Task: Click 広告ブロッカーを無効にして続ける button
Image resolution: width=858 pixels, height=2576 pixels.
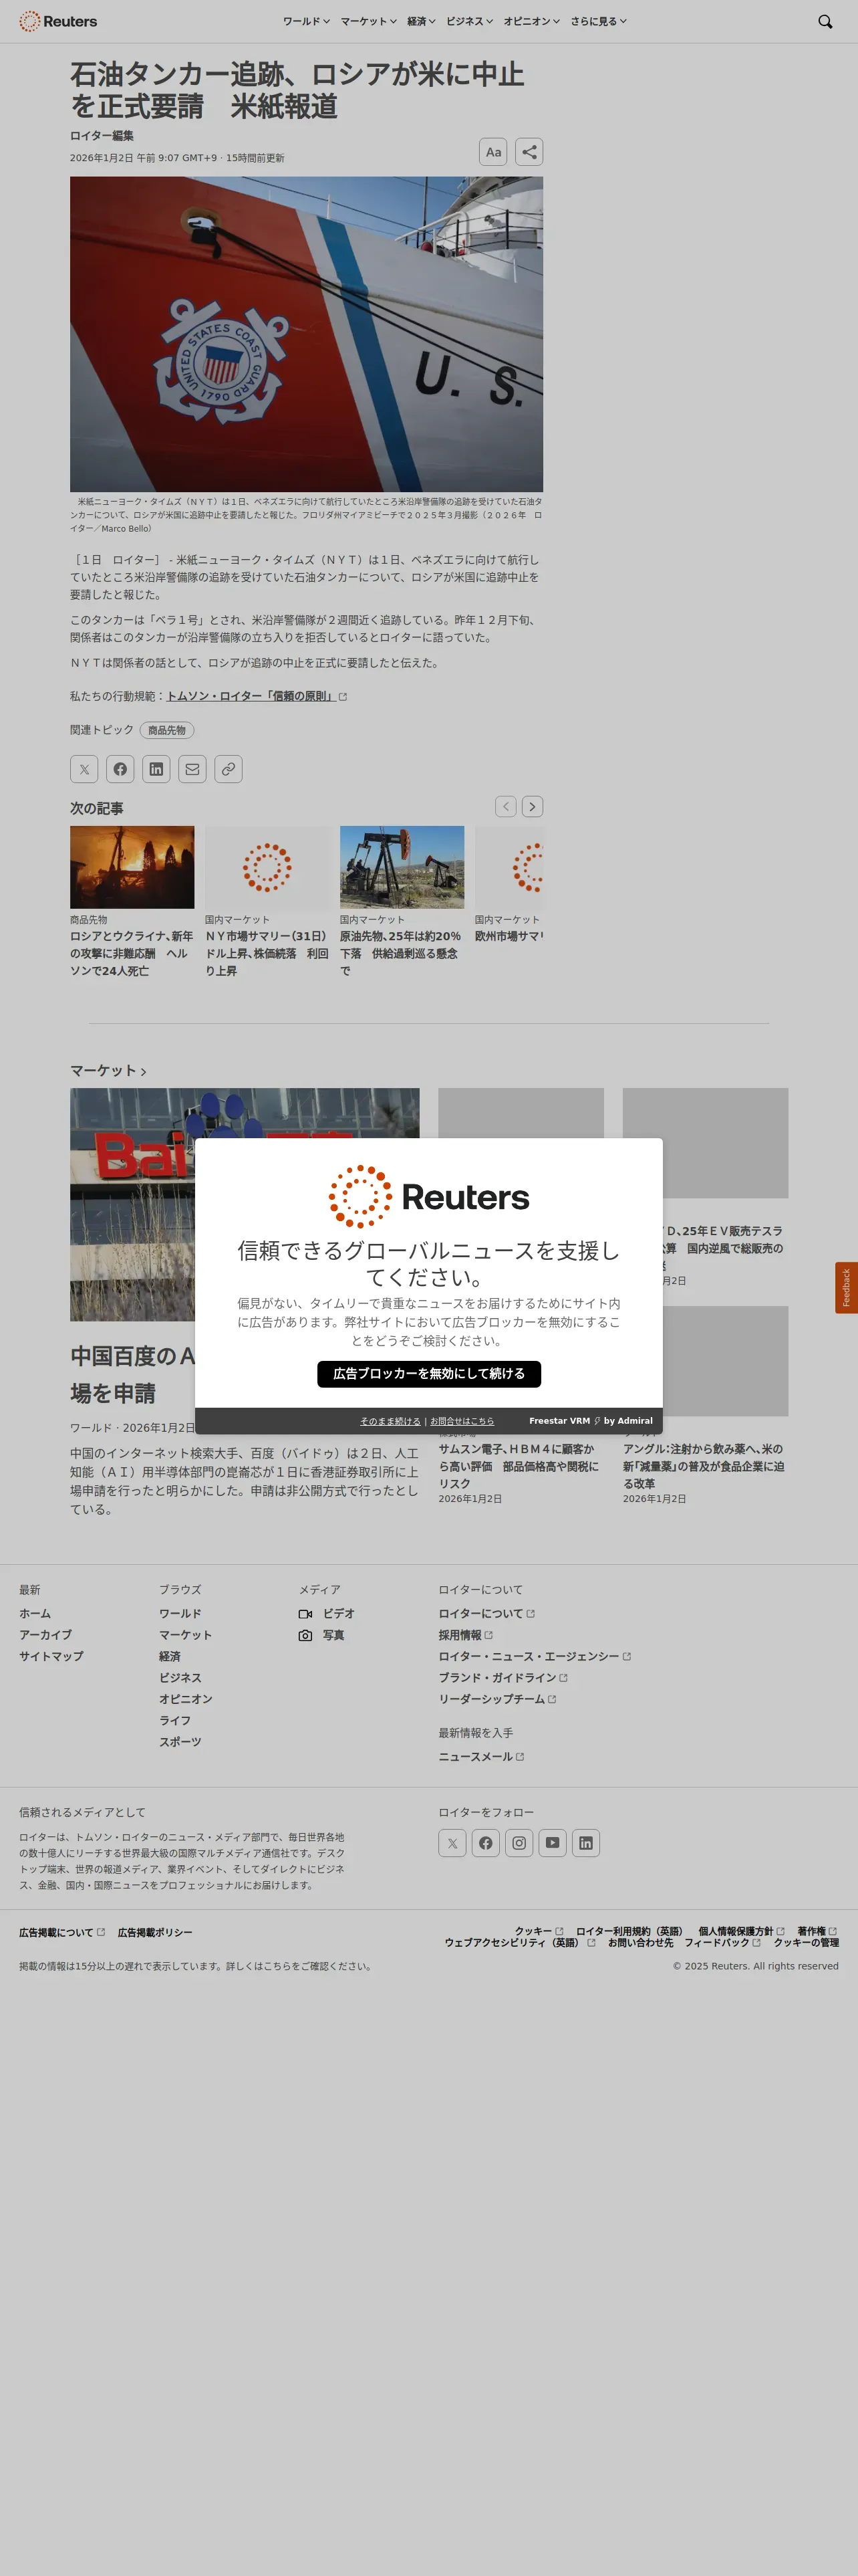Action: pyautogui.click(x=428, y=1374)
